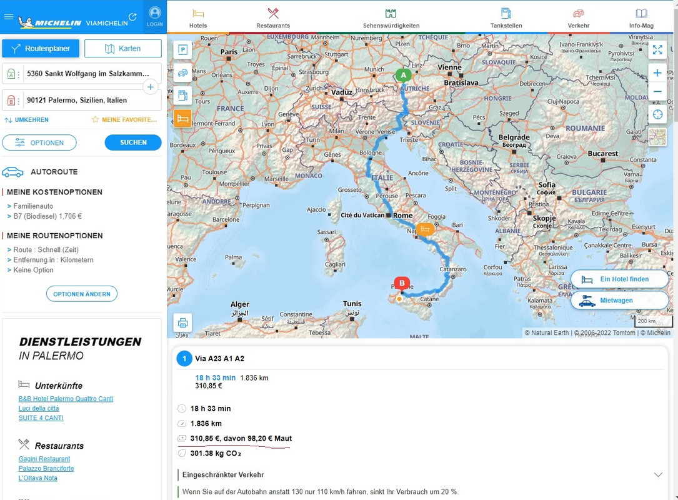The width and height of the screenshot is (678, 500).
Task: Open Meine Favoriten link
Action: 124,120
